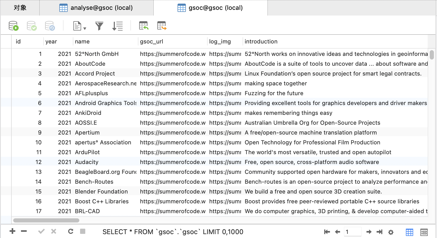Click the export table icon with orange arrow
The image size is (437, 238).
(162, 26)
